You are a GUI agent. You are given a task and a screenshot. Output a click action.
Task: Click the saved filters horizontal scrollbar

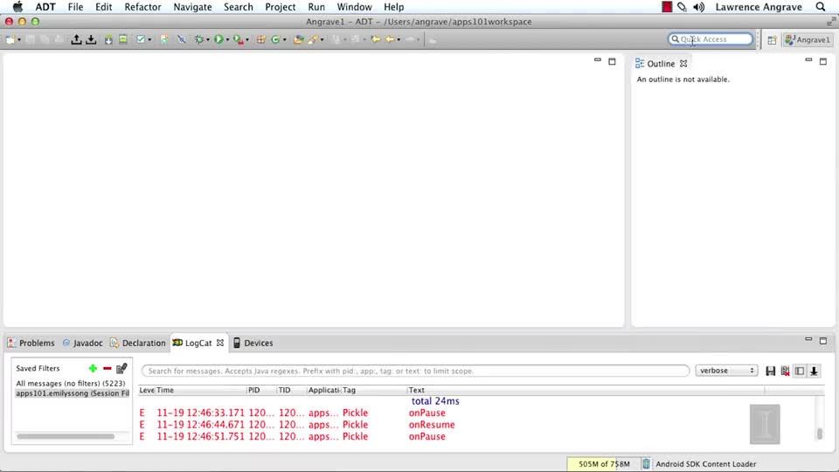[66, 436]
